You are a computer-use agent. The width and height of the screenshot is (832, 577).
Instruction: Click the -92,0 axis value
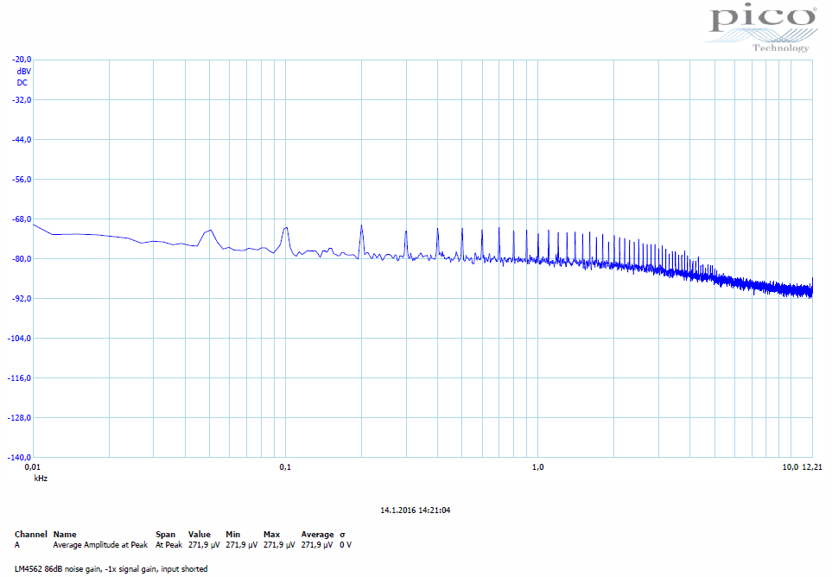coord(22,299)
